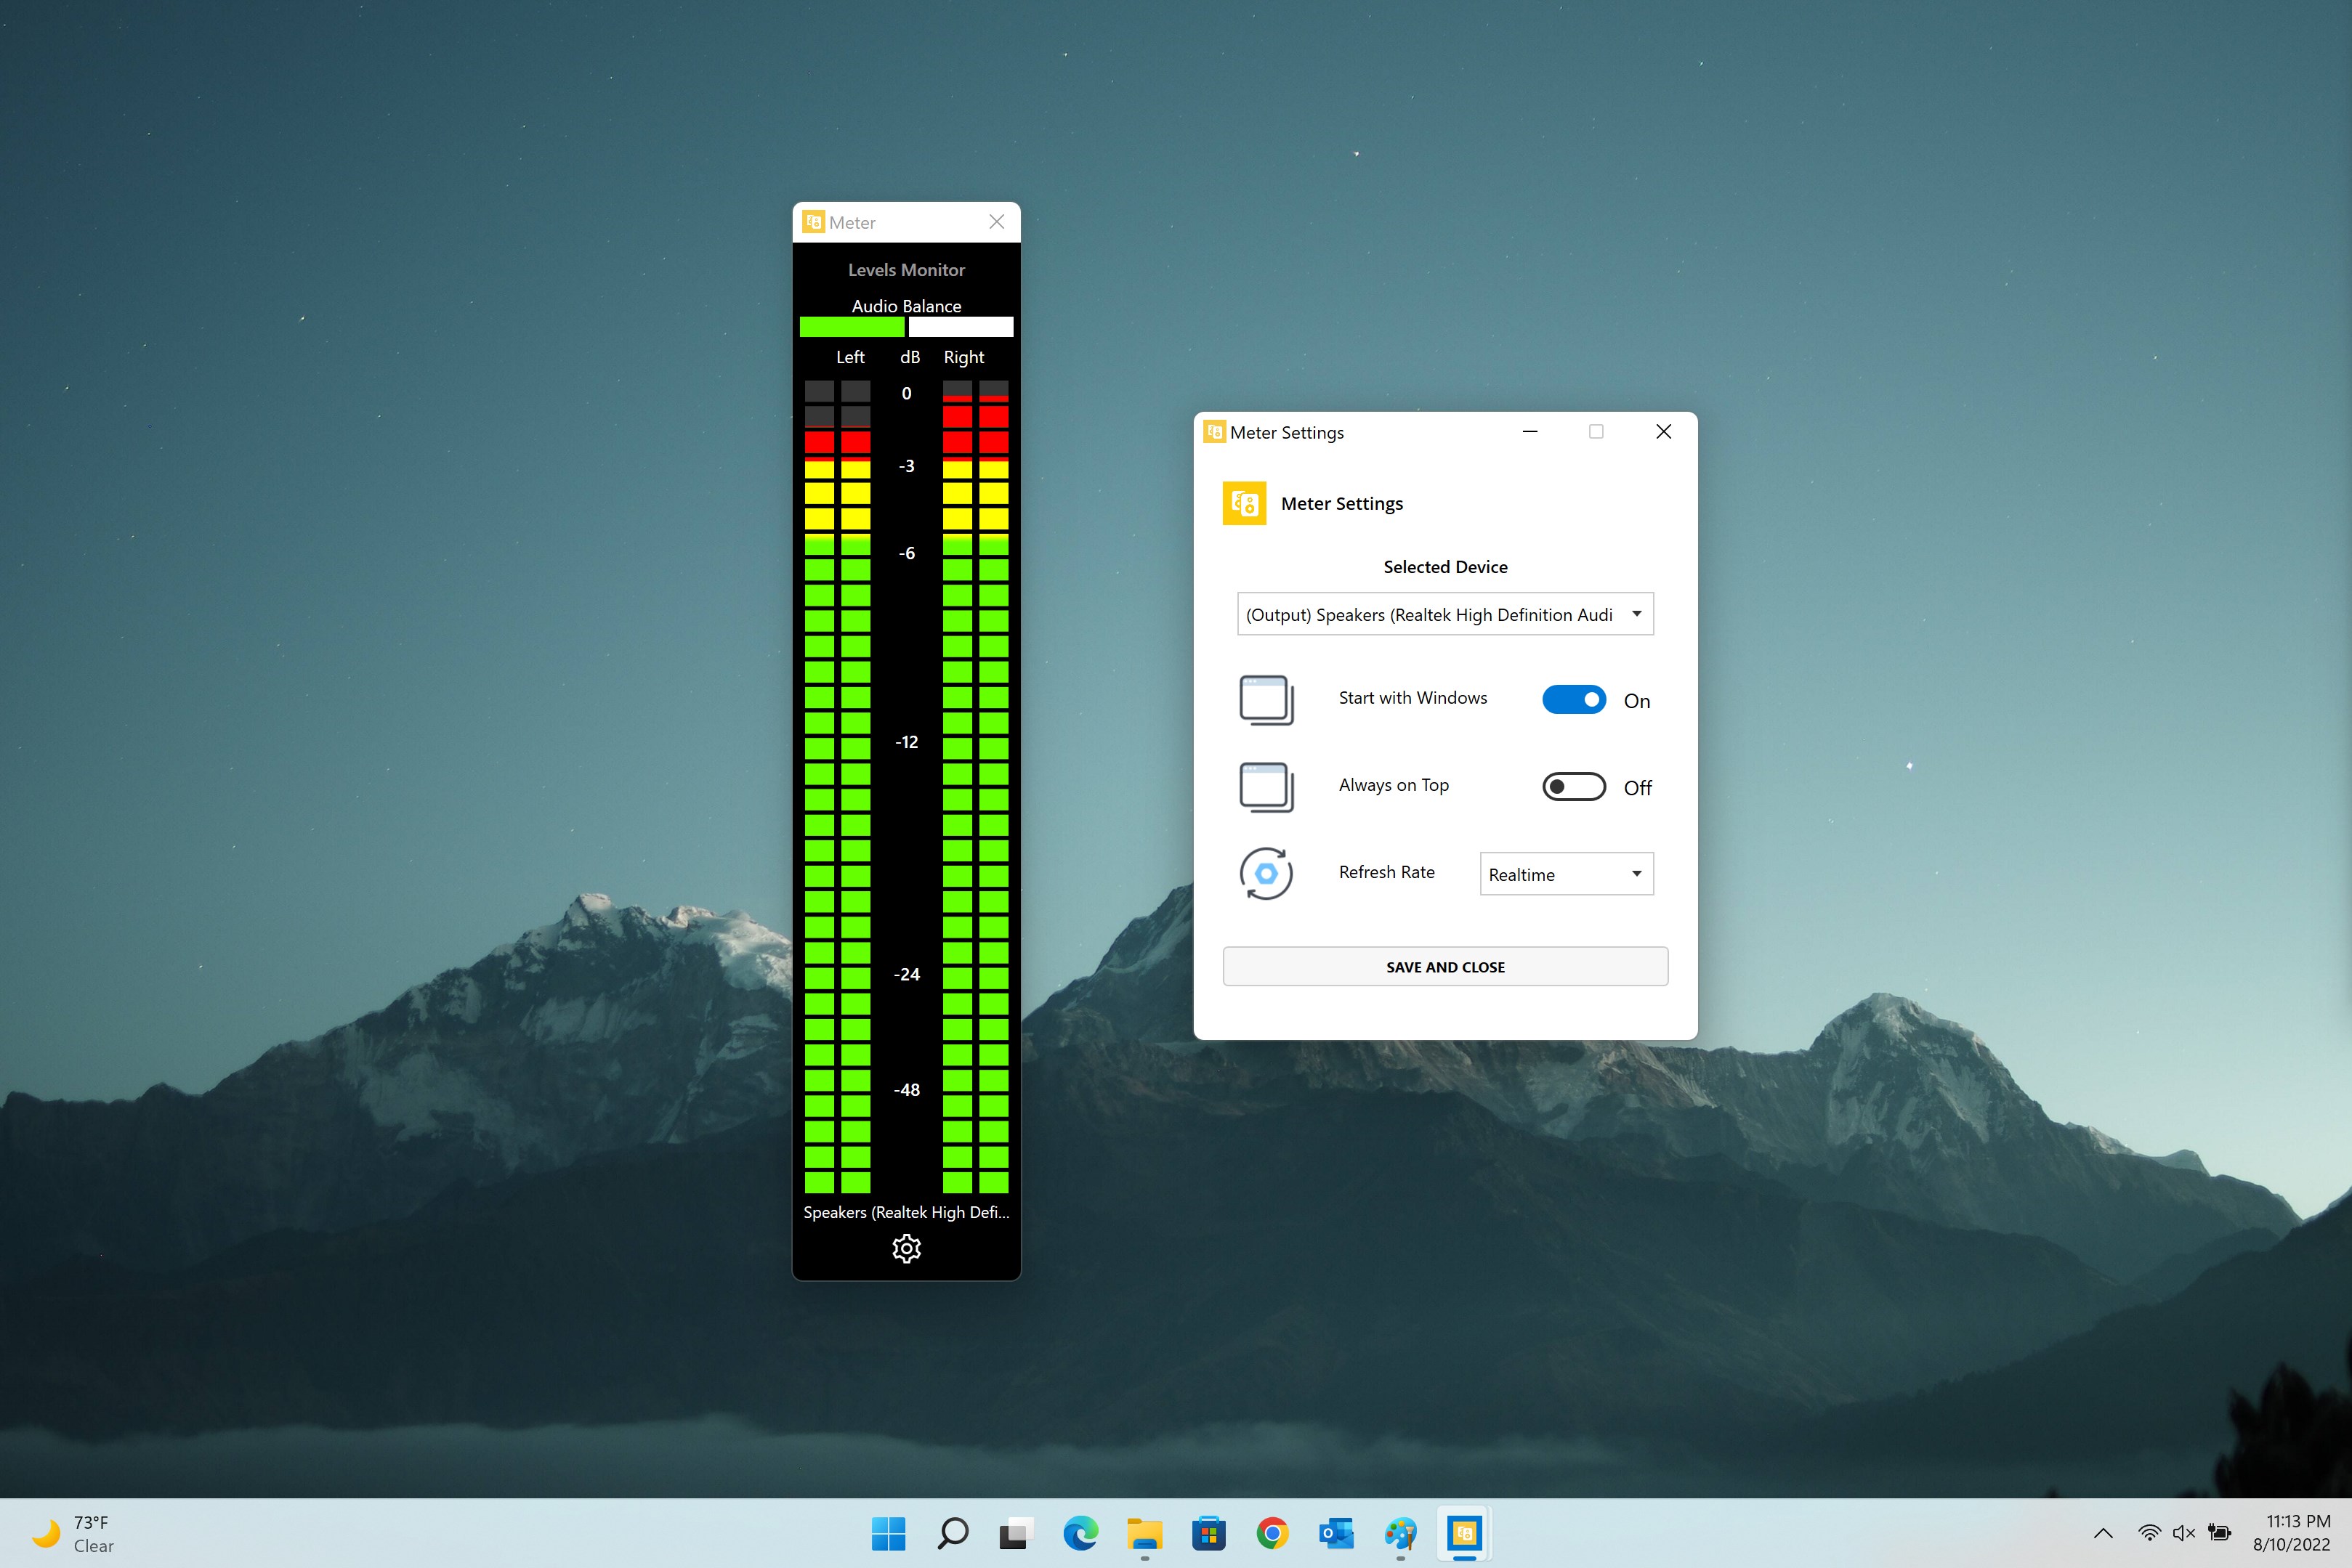
Task: Open File Explorer from the taskbar
Action: pos(1144,1533)
